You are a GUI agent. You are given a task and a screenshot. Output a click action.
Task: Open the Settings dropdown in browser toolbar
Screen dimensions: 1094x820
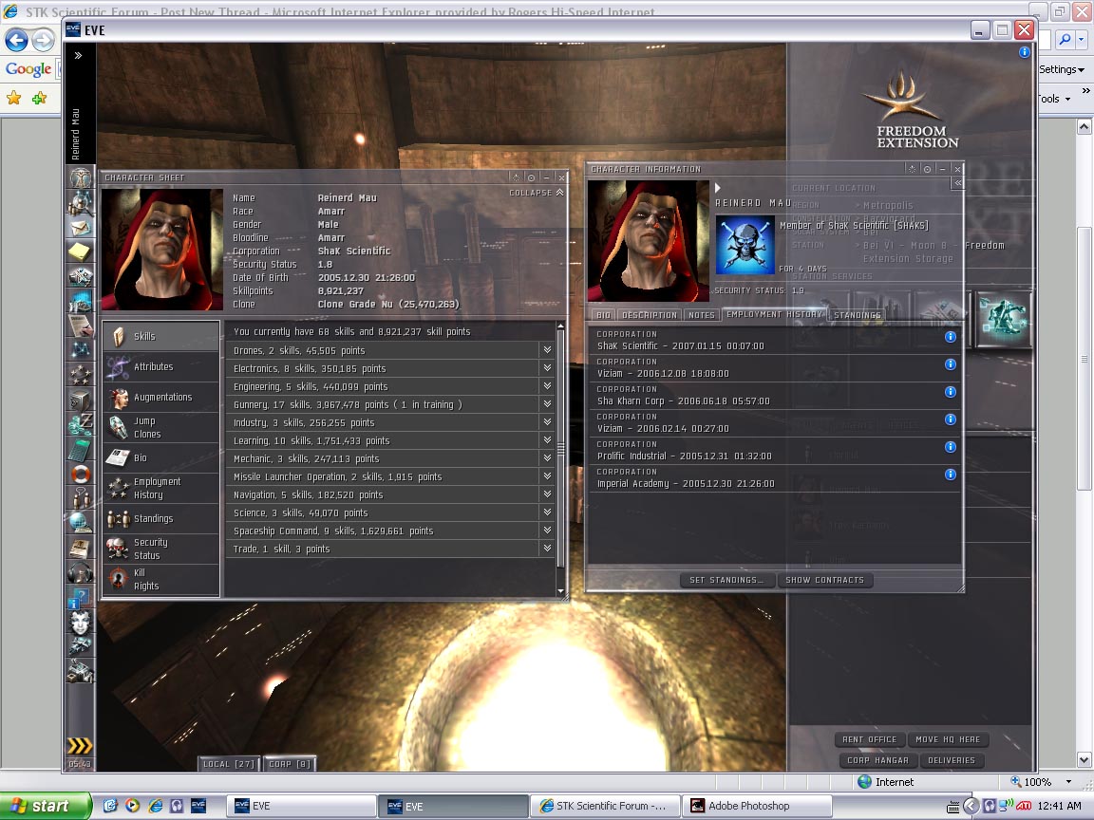[x=1061, y=69]
